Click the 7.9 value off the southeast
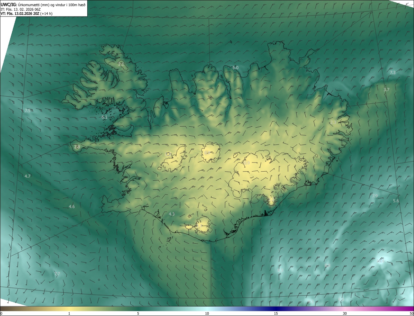The image size is (414, 316). point(375,196)
